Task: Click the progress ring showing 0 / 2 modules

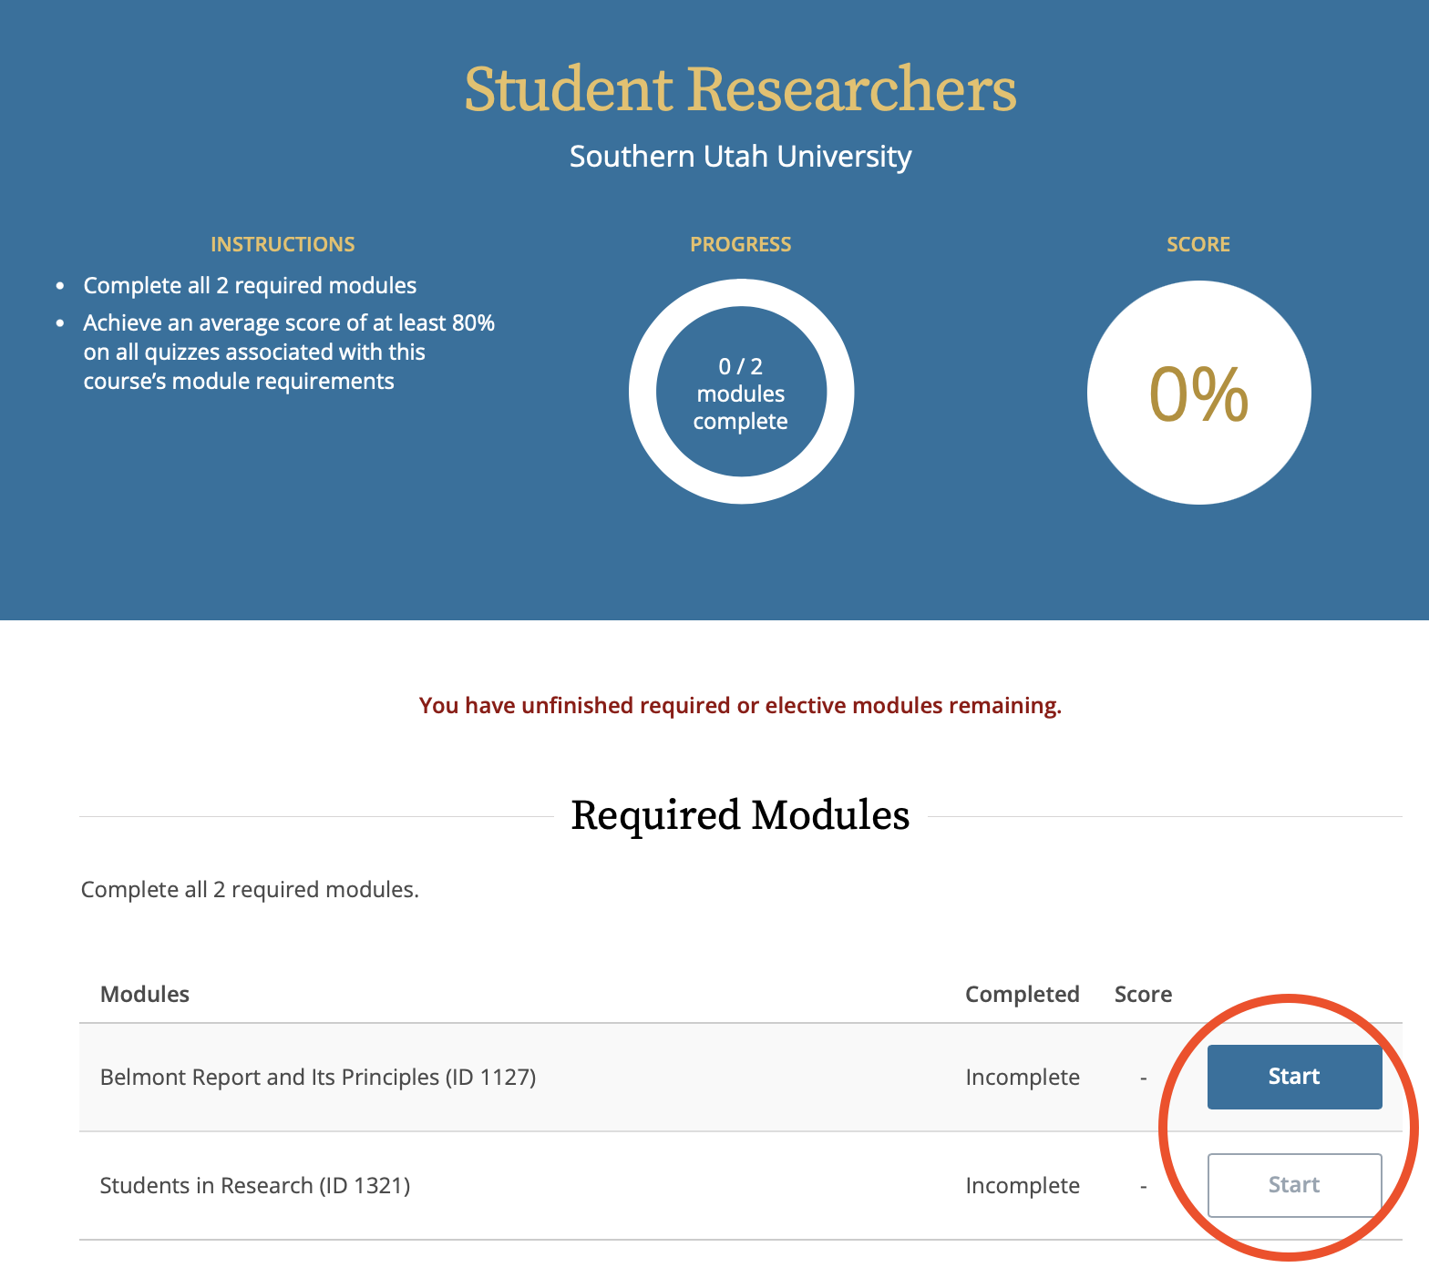Action: [x=741, y=393]
